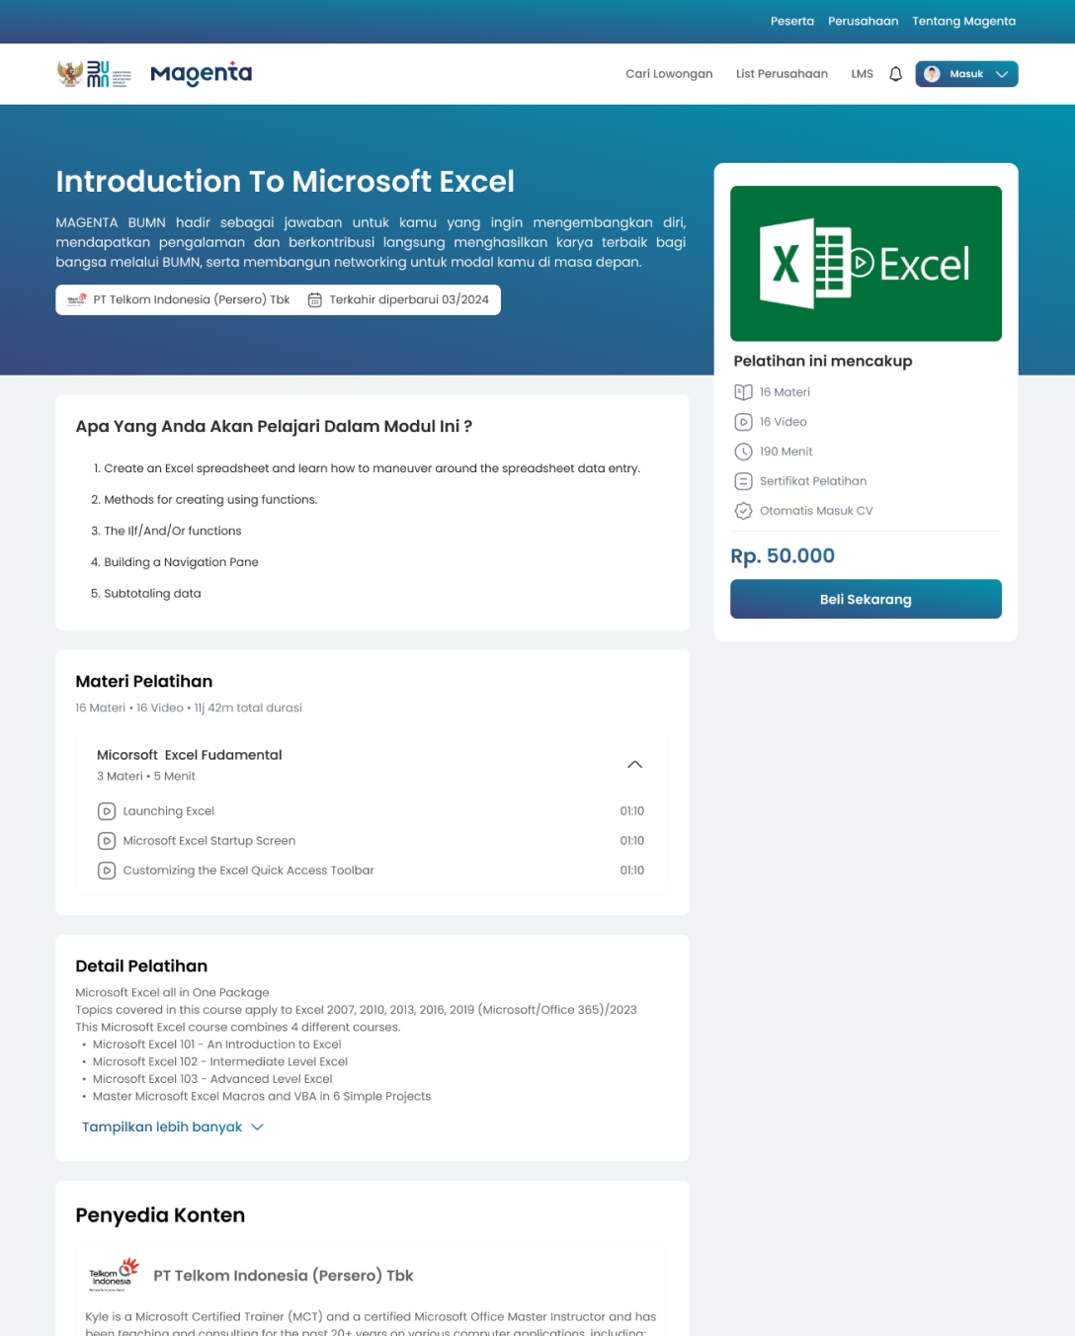Image resolution: width=1075 pixels, height=1336 pixels.
Task: Click the Rp. 50.000 price
Action: point(783,556)
